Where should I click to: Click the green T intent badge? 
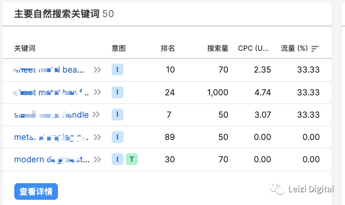click(x=132, y=159)
